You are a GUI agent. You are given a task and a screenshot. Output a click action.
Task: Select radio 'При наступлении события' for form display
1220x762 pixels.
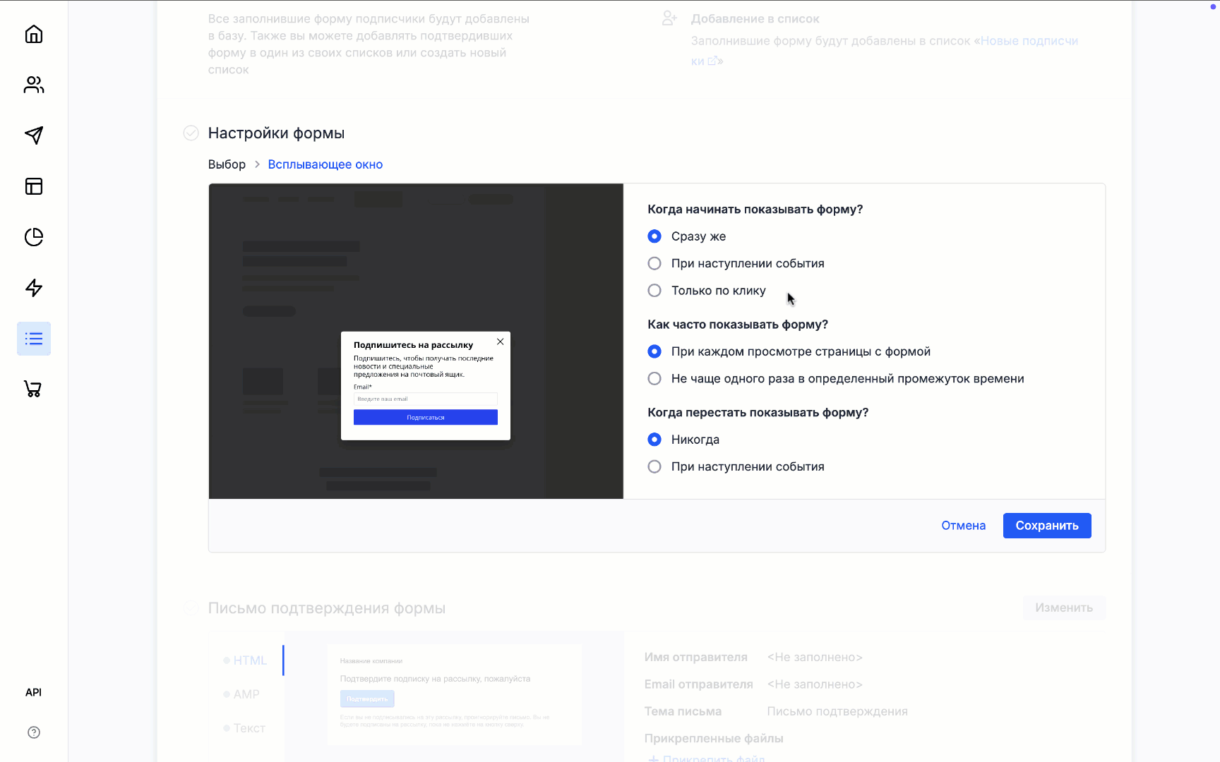pos(654,263)
